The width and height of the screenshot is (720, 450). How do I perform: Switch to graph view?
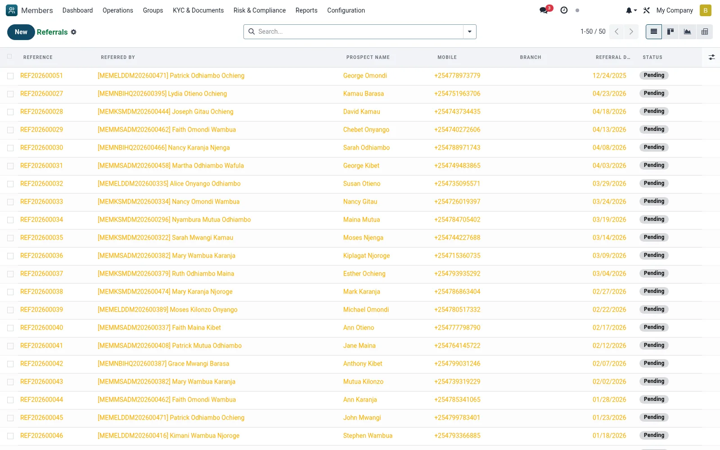(687, 31)
